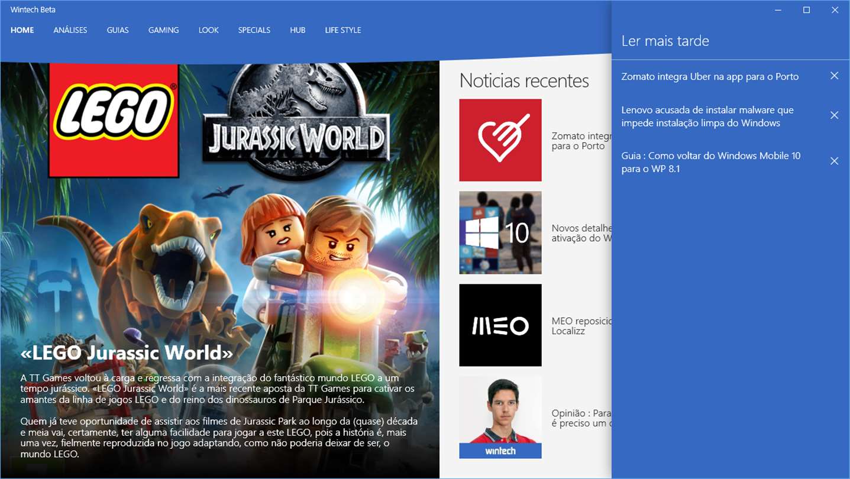Select the GAMING menu item

[164, 30]
